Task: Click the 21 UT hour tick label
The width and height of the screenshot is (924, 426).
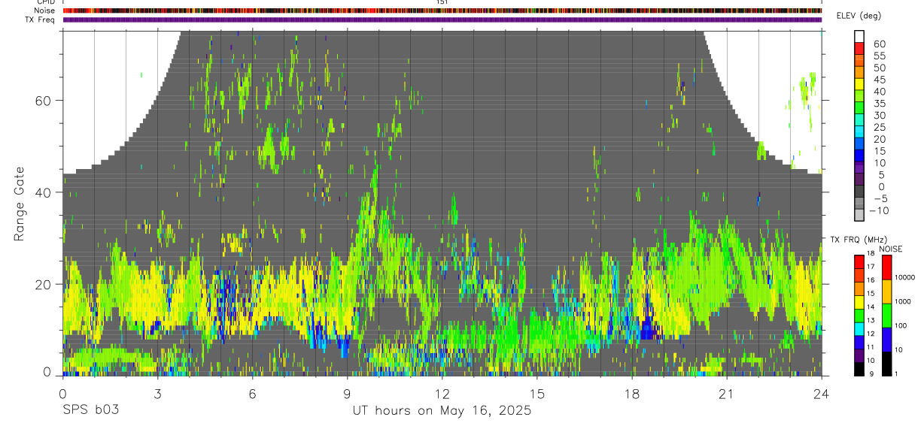Action: (x=727, y=394)
